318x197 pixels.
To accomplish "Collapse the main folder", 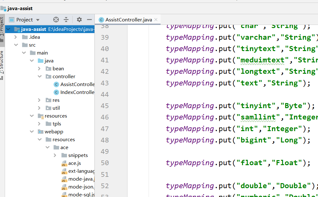I will pos(24,53).
